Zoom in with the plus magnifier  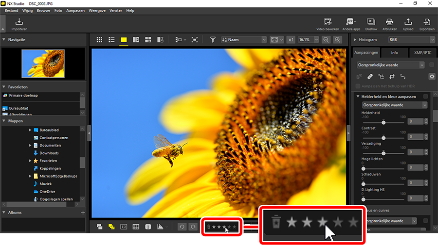click(337, 40)
